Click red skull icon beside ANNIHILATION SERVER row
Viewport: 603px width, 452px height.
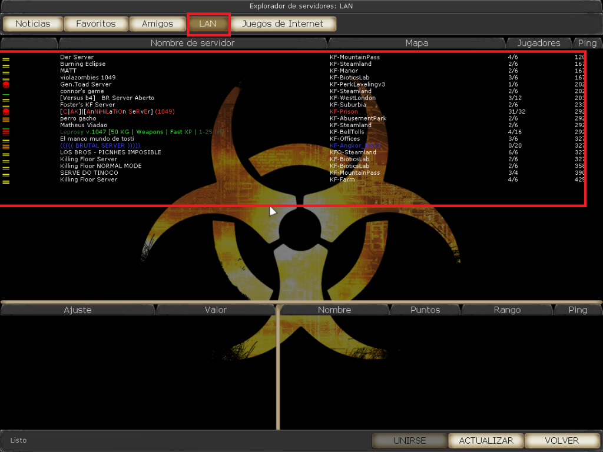pos(6,112)
